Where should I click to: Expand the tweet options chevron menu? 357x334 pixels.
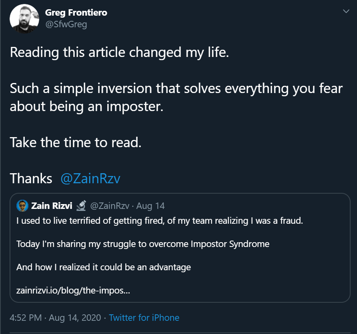(x=346, y=11)
